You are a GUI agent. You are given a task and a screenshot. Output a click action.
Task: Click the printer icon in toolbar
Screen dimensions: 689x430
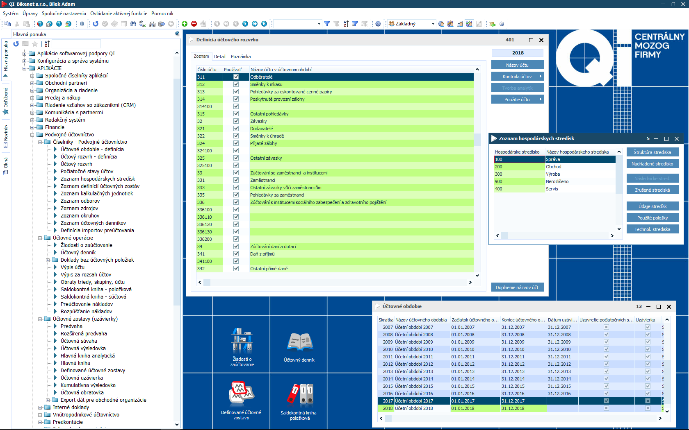[x=152, y=24]
